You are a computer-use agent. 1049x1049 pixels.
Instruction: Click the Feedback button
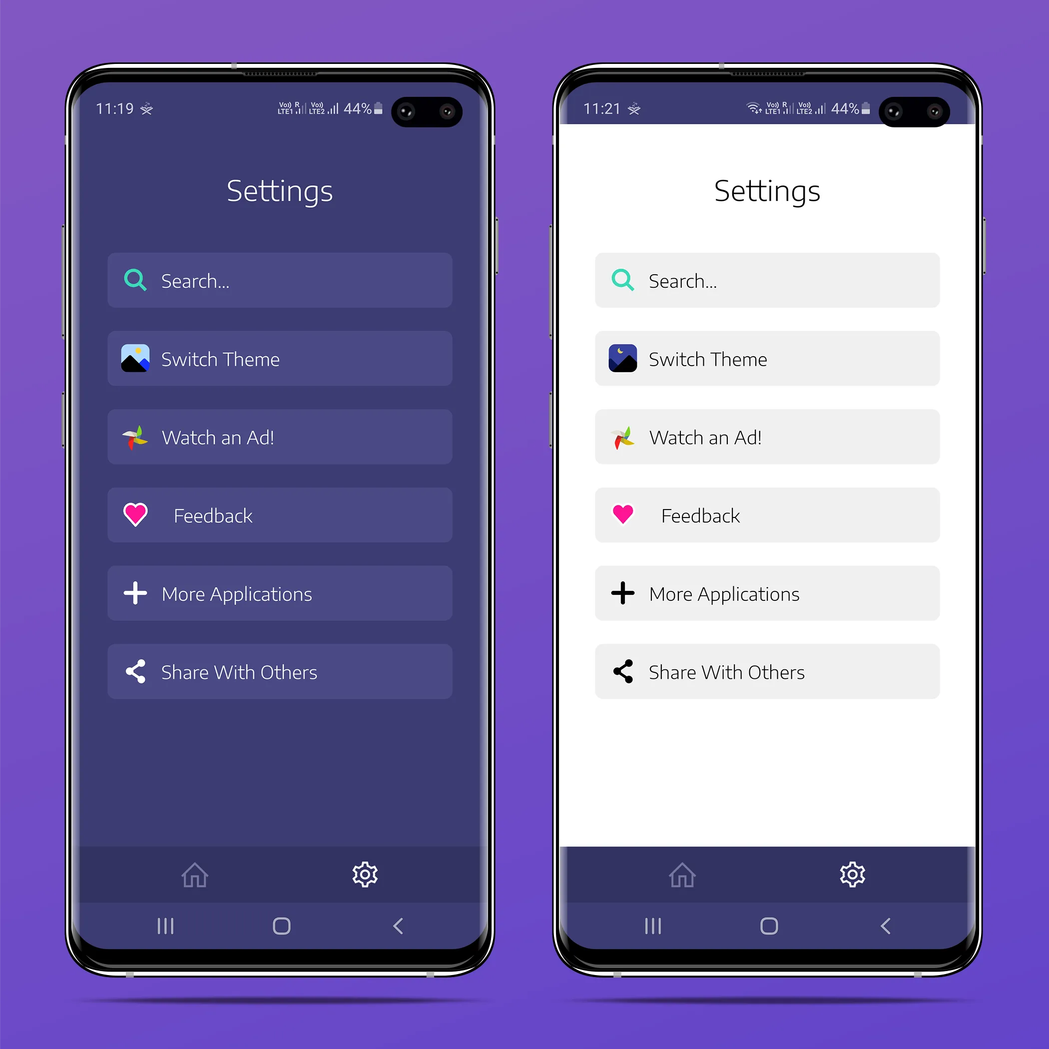[278, 517]
